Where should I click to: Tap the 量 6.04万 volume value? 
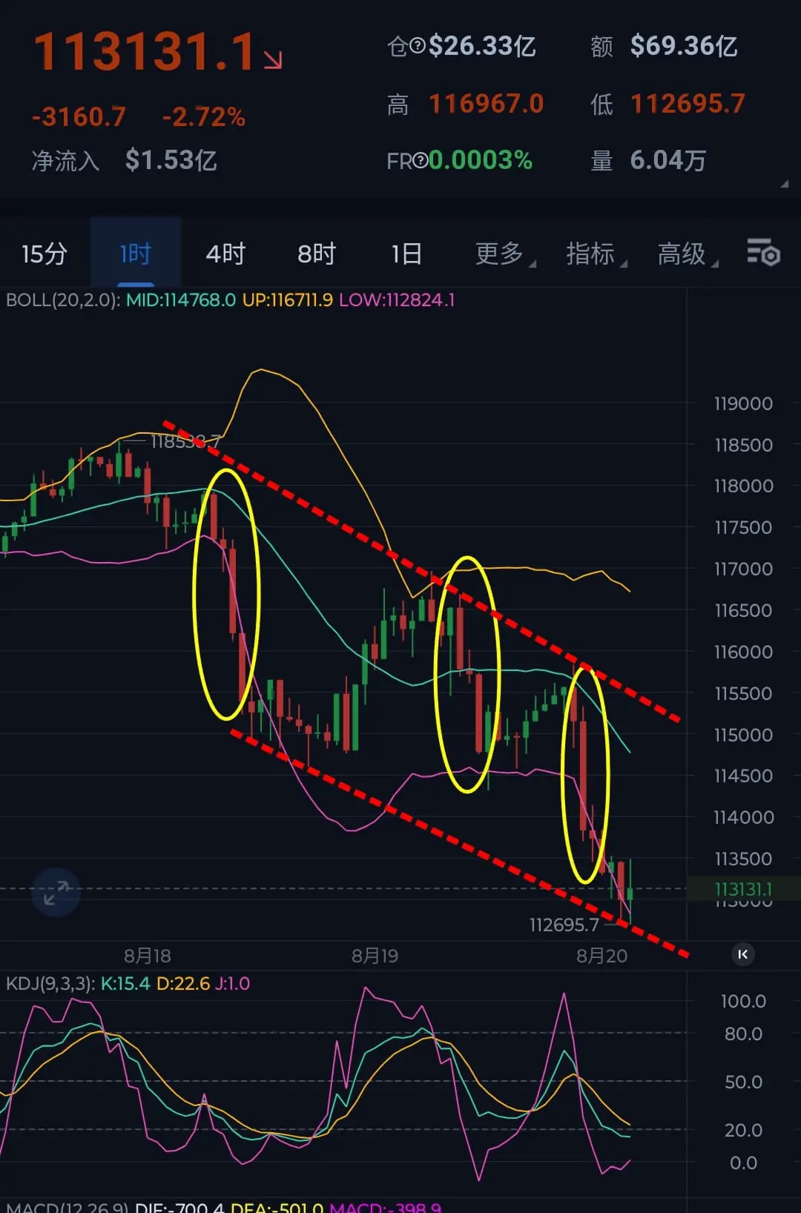click(x=667, y=160)
